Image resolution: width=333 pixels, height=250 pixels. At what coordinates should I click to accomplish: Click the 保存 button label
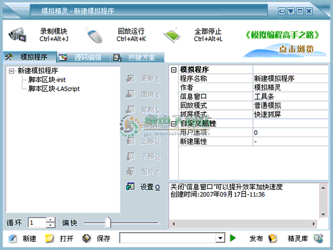point(104,238)
